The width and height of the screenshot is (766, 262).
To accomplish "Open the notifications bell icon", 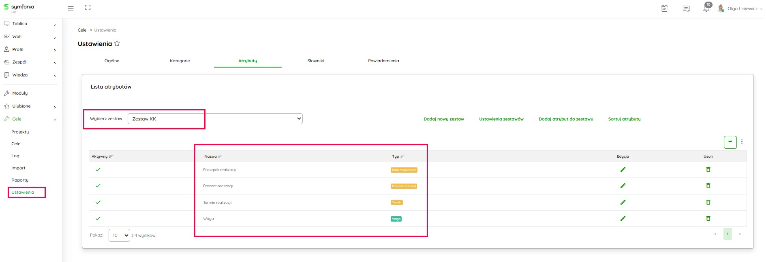I will point(706,8).
